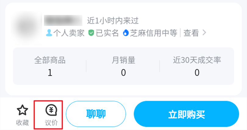
Task: Click the blue 个人卖家 person icon
Action: pyautogui.click(x=49, y=33)
